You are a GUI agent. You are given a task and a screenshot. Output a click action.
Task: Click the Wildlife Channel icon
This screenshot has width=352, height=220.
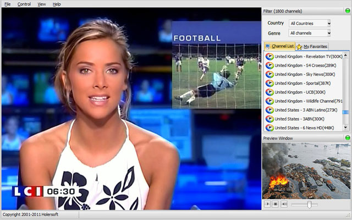[x=269, y=101]
